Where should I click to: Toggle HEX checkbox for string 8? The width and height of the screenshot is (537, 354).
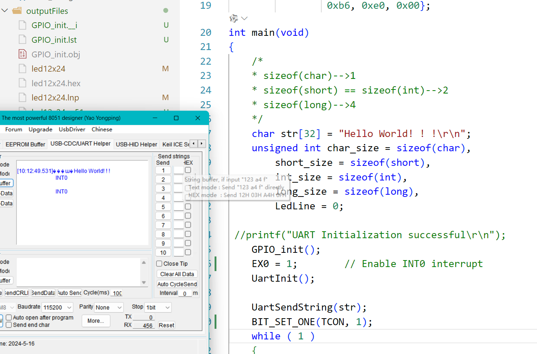(188, 234)
